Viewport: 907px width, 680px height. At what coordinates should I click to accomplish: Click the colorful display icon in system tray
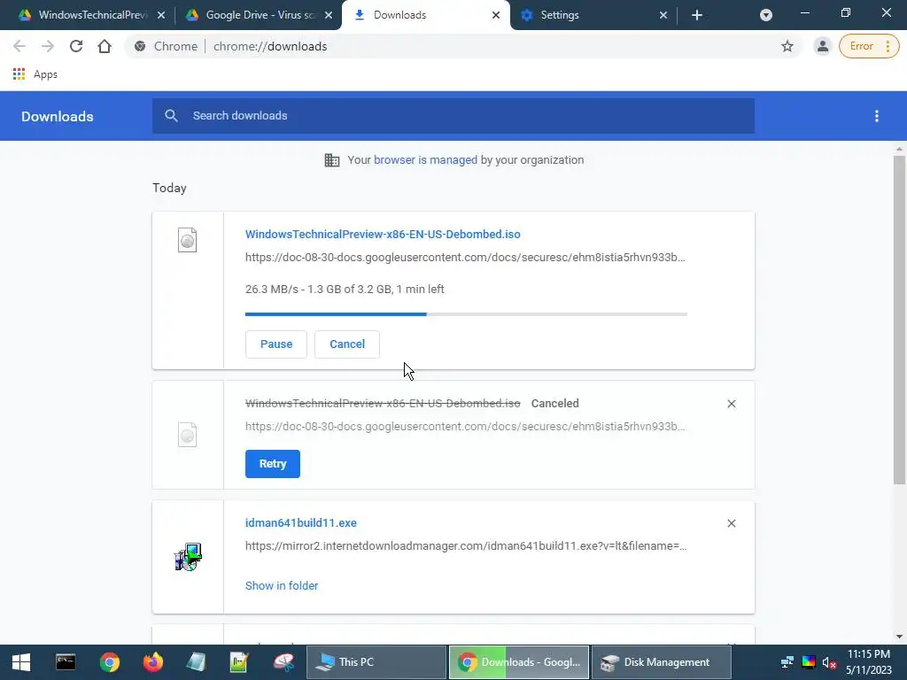tap(809, 662)
